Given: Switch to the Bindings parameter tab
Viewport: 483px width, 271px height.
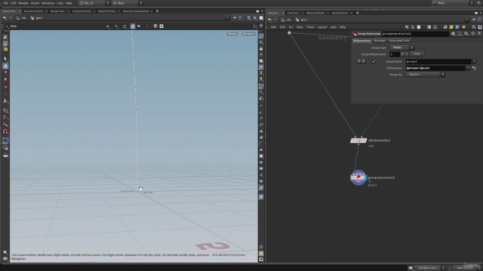Looking at the screenshot, I should 380,41.
